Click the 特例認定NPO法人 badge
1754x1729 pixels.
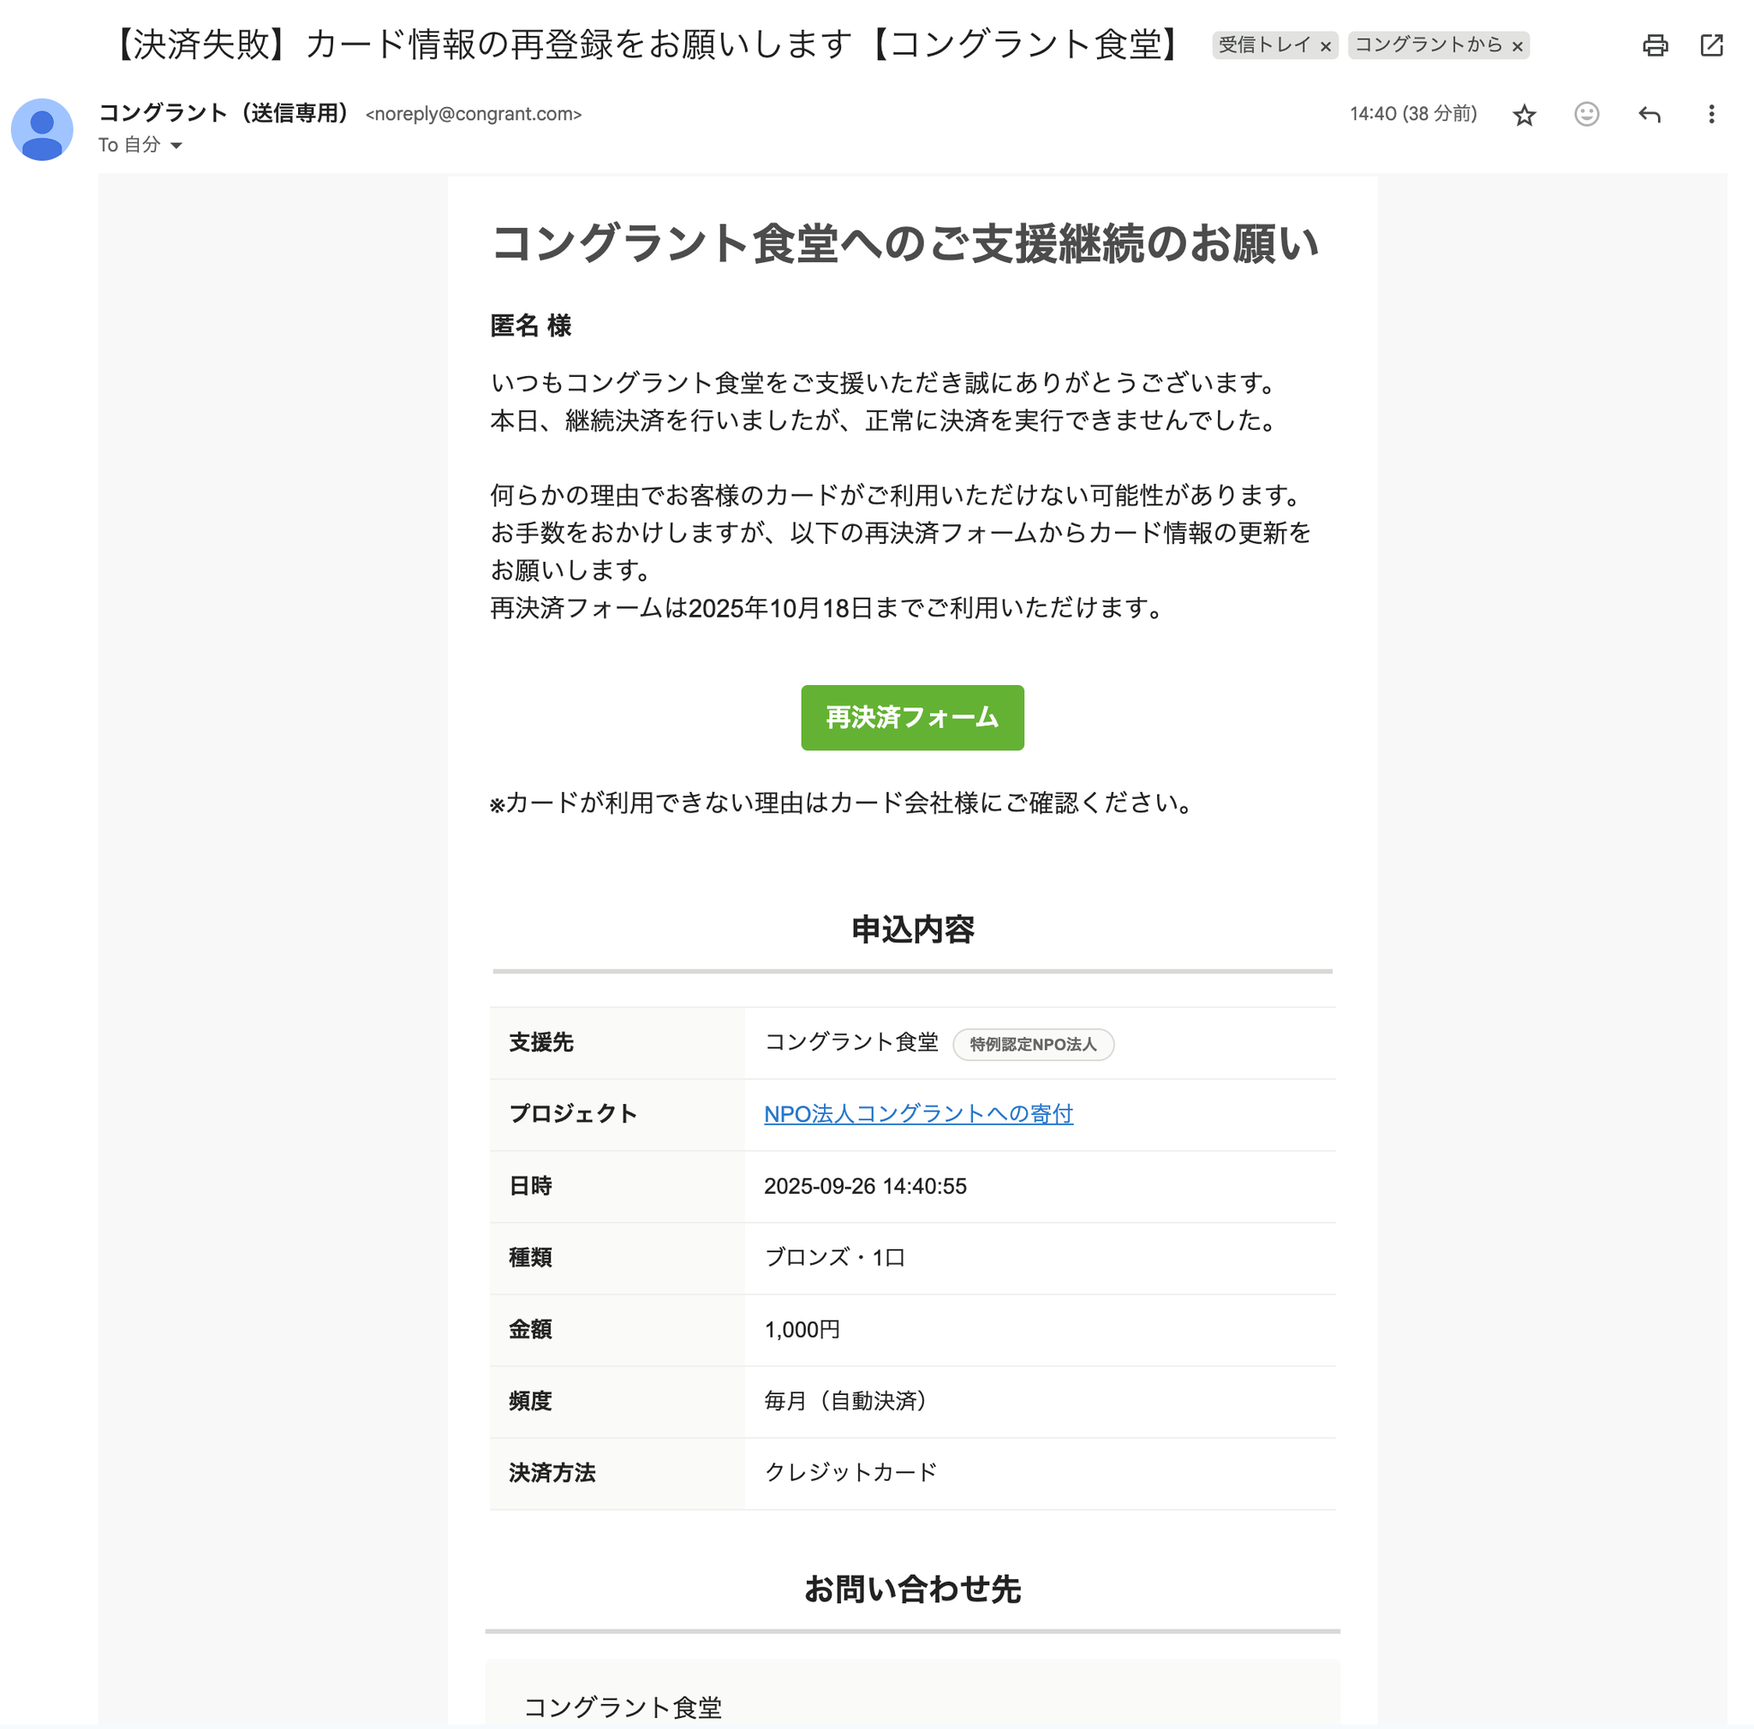coord(1032,1044)
